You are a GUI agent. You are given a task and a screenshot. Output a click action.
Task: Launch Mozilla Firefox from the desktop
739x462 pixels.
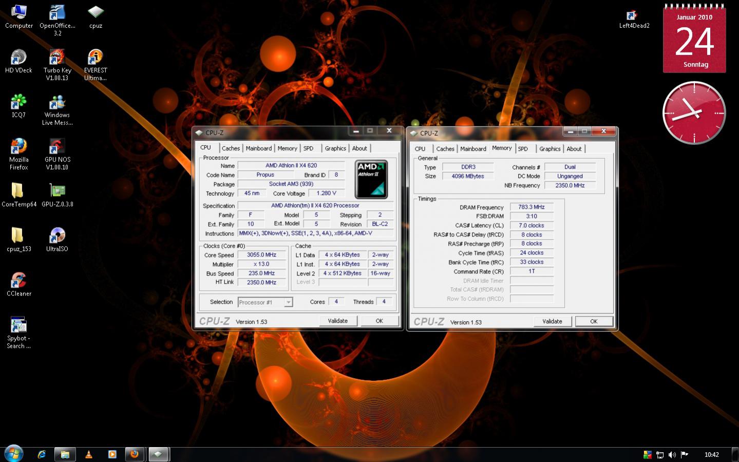(18, 154)
